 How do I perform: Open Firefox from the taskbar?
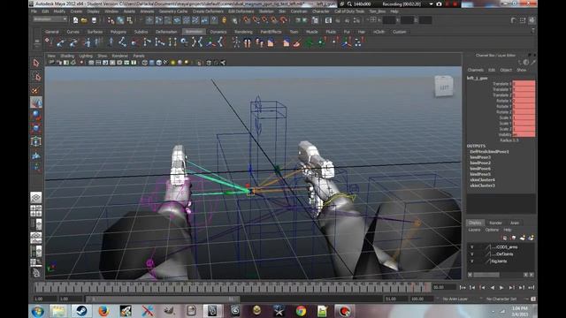pos(103,311)
